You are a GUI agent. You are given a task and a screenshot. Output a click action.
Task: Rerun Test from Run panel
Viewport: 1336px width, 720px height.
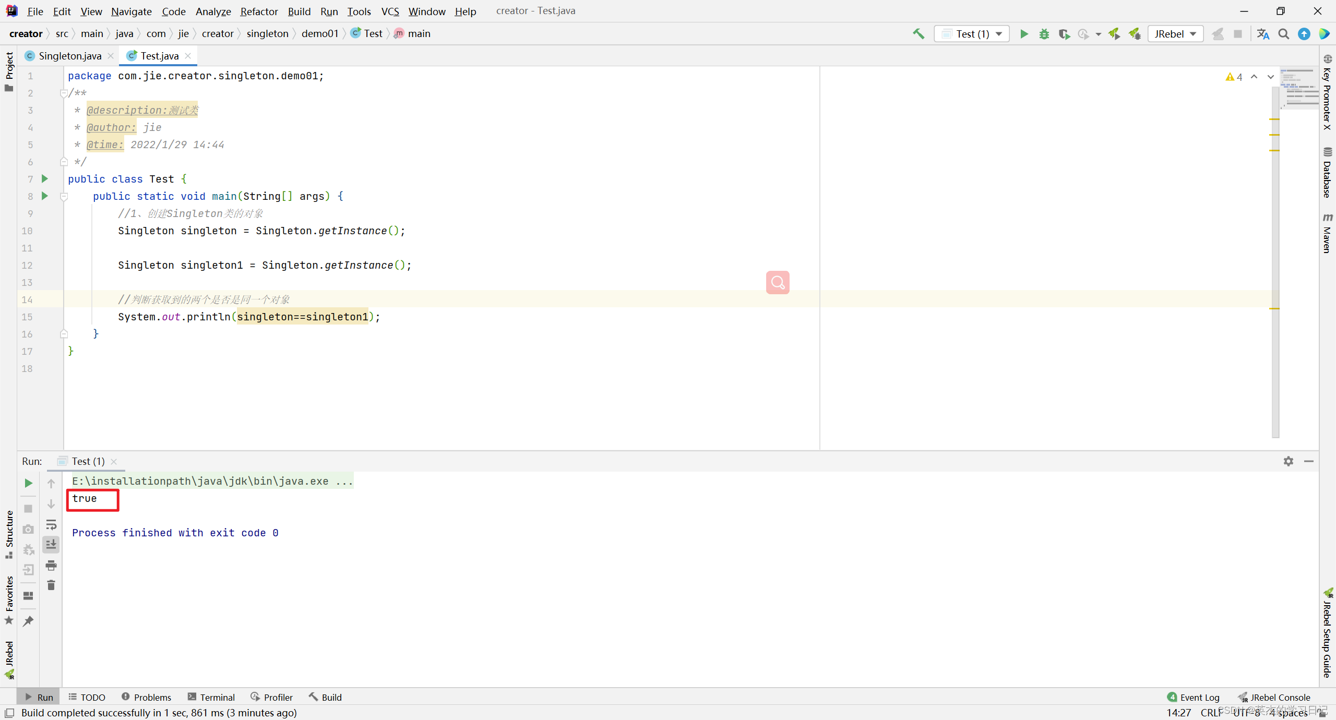[28, 483]
